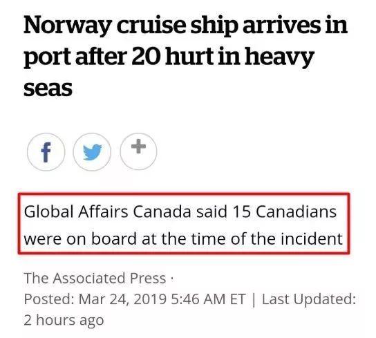Click 'were on board' in the summary
Screen dimensions: 376x338
click(80, 239)
